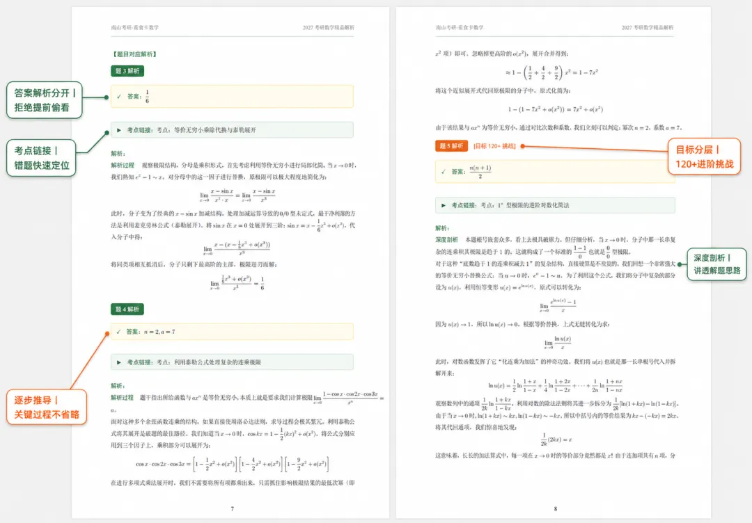Click page number 7 at the page bottom

point(232,508)
